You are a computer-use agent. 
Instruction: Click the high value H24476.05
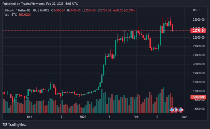click(x=74, y=10)
